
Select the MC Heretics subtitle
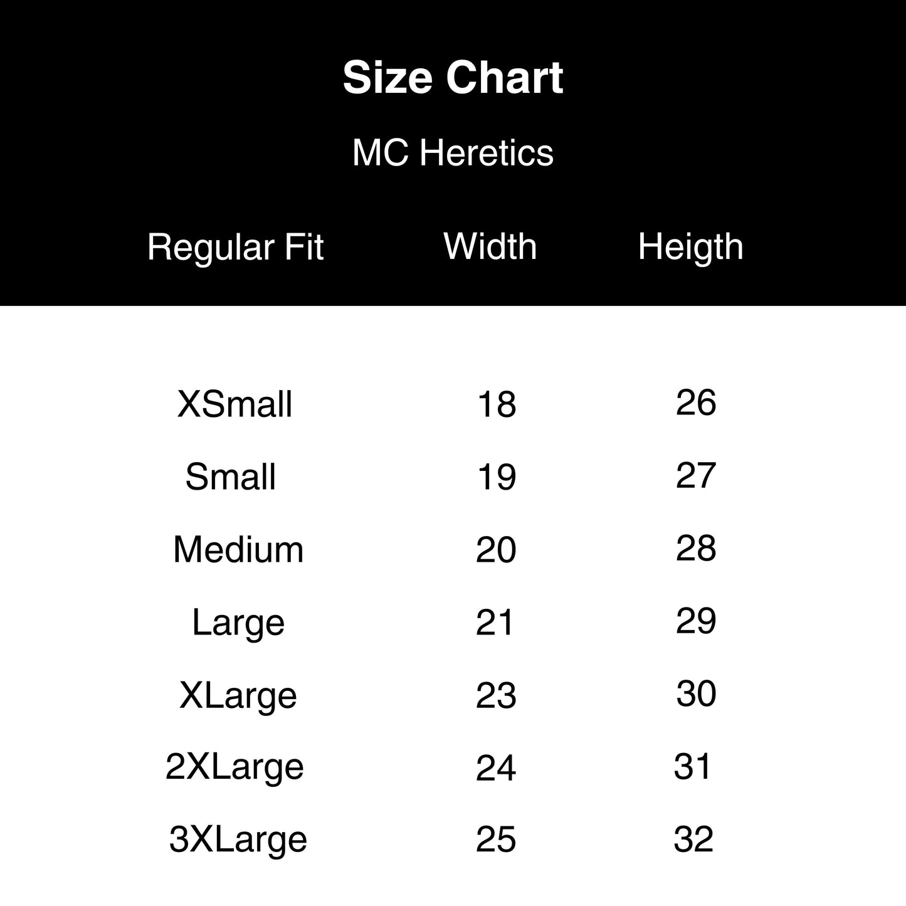point(453,152)
